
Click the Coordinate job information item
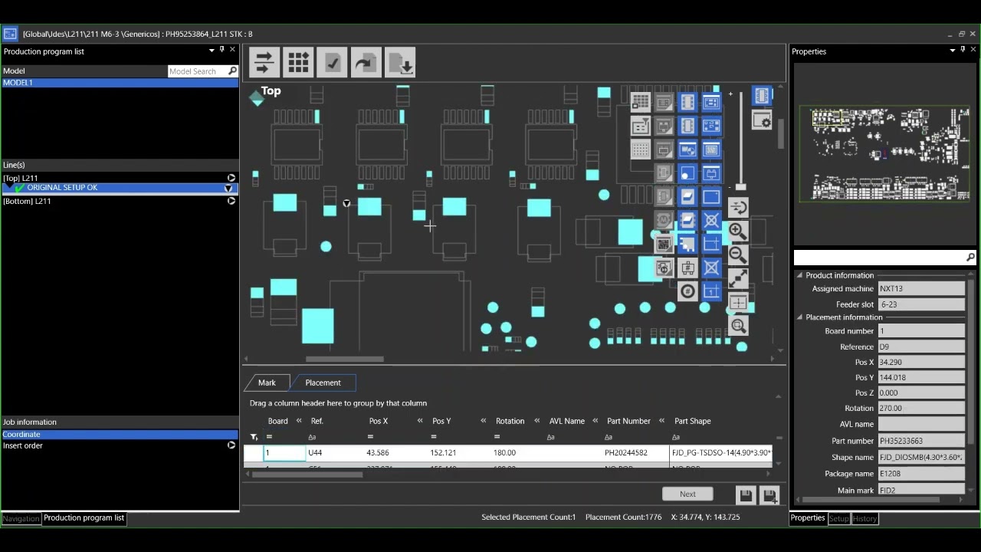[x=120, y=435]
